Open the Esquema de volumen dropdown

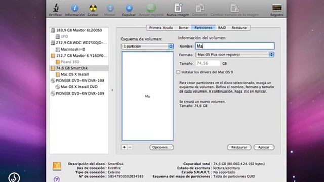[147, 47]
